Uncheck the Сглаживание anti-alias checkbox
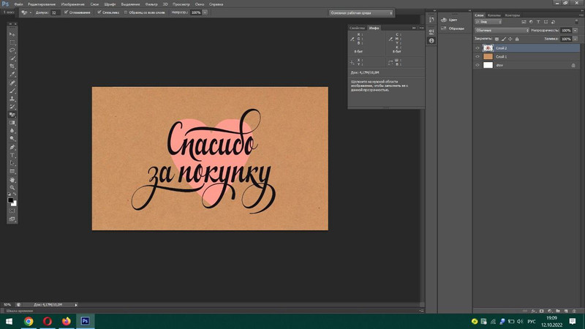 (x=65, y=12)
